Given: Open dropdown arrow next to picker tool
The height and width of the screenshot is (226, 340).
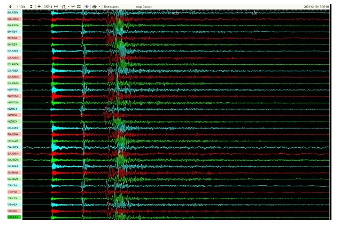Looking at the screenshot, I should coord(69,6).
